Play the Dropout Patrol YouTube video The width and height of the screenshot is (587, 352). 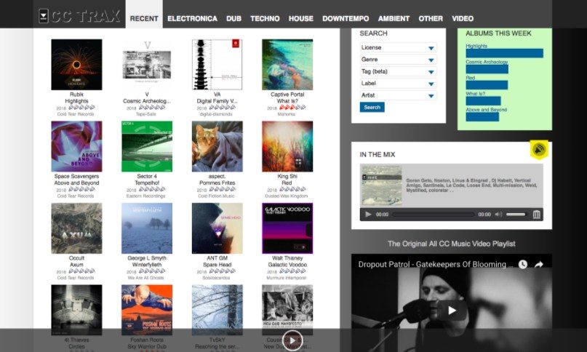click(452, 310)
